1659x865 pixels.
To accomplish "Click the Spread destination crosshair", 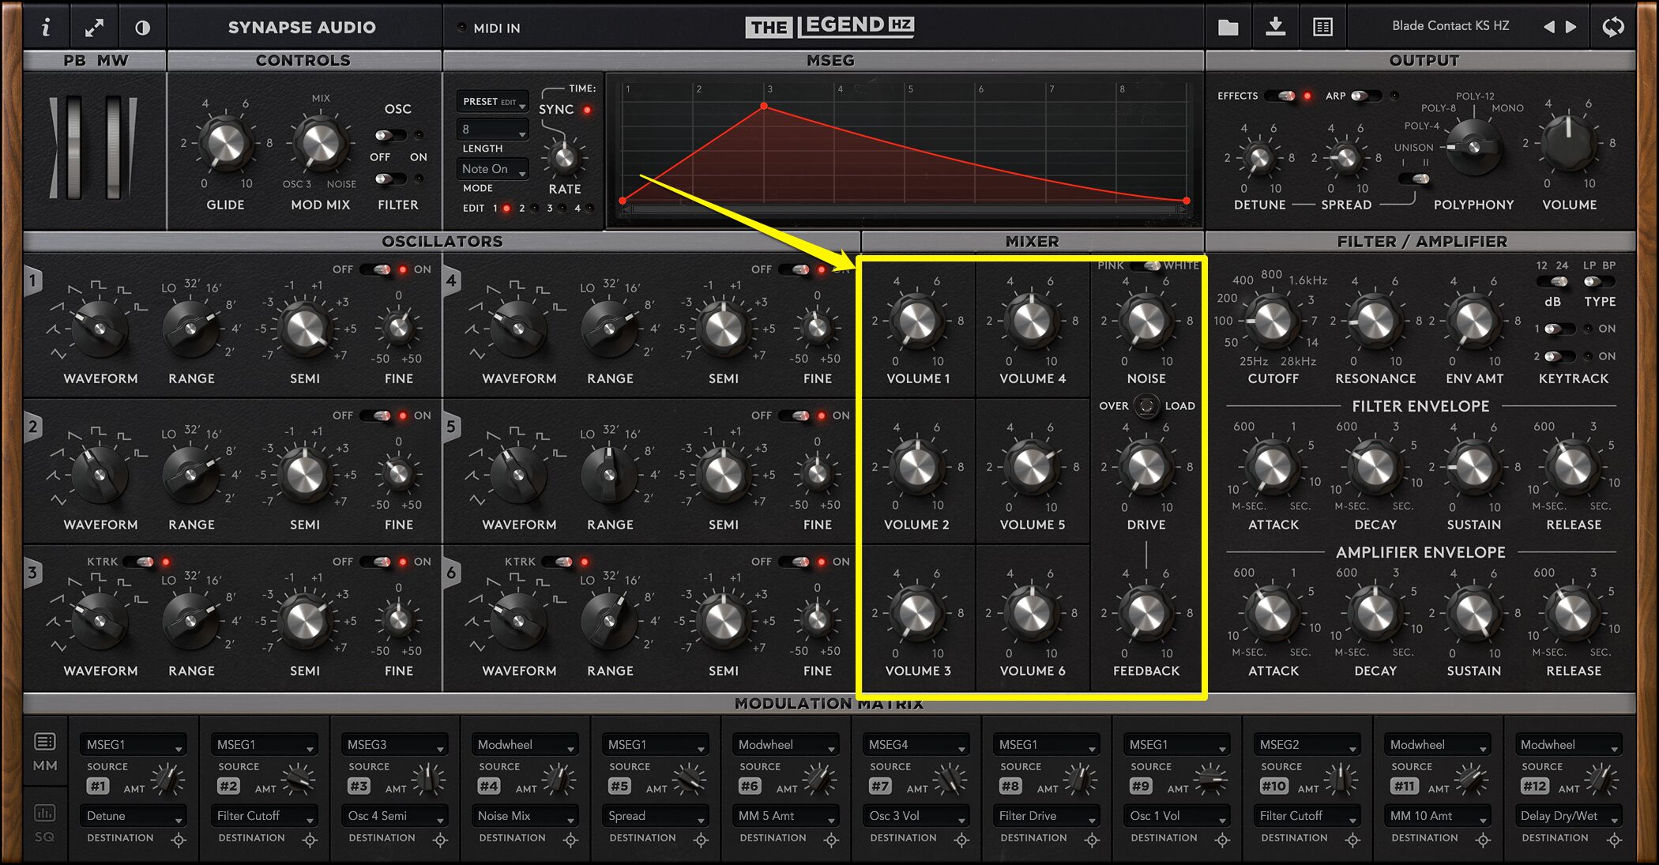I will [x=701, y=840].
